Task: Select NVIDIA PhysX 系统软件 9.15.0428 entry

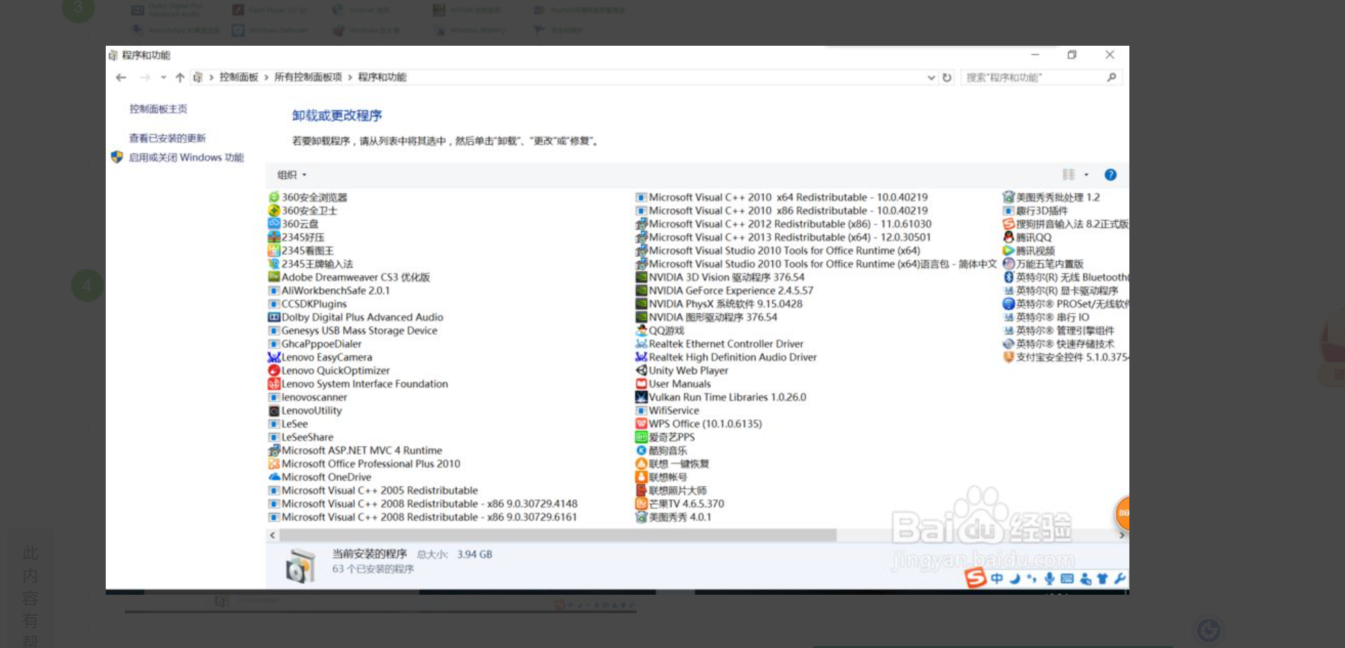Action: click(x=719, y=304)
